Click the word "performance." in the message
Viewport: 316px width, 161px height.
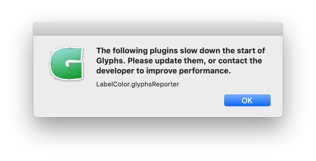click(205, 71)
